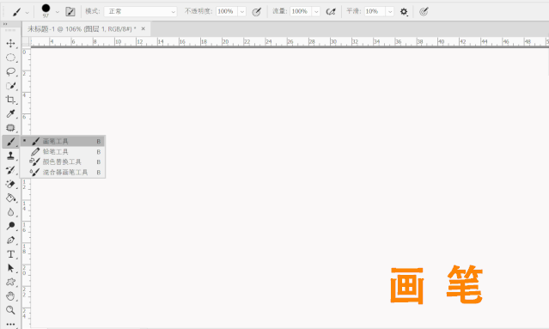Expand the smoothing 平滑 slider arrow
This screenshot has width=549, height=329.
(390, 11)
